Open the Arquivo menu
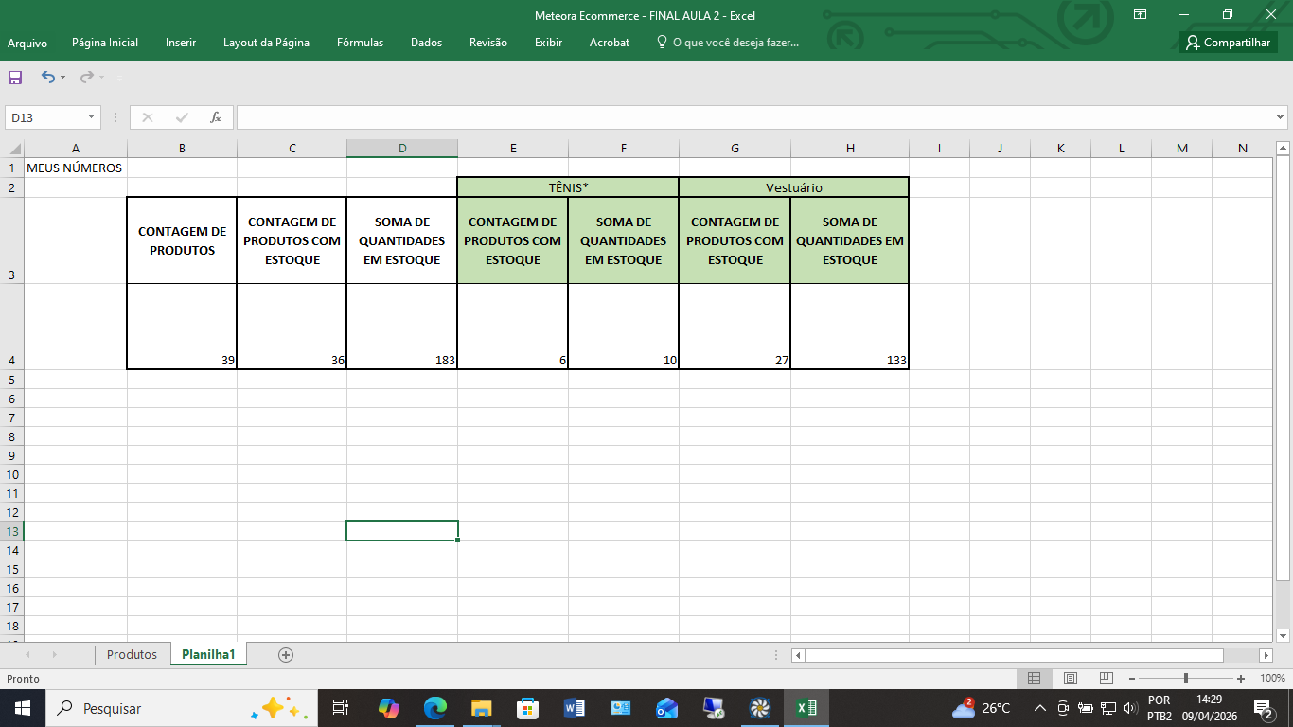Screen dimensions: 1293x727 27,43
